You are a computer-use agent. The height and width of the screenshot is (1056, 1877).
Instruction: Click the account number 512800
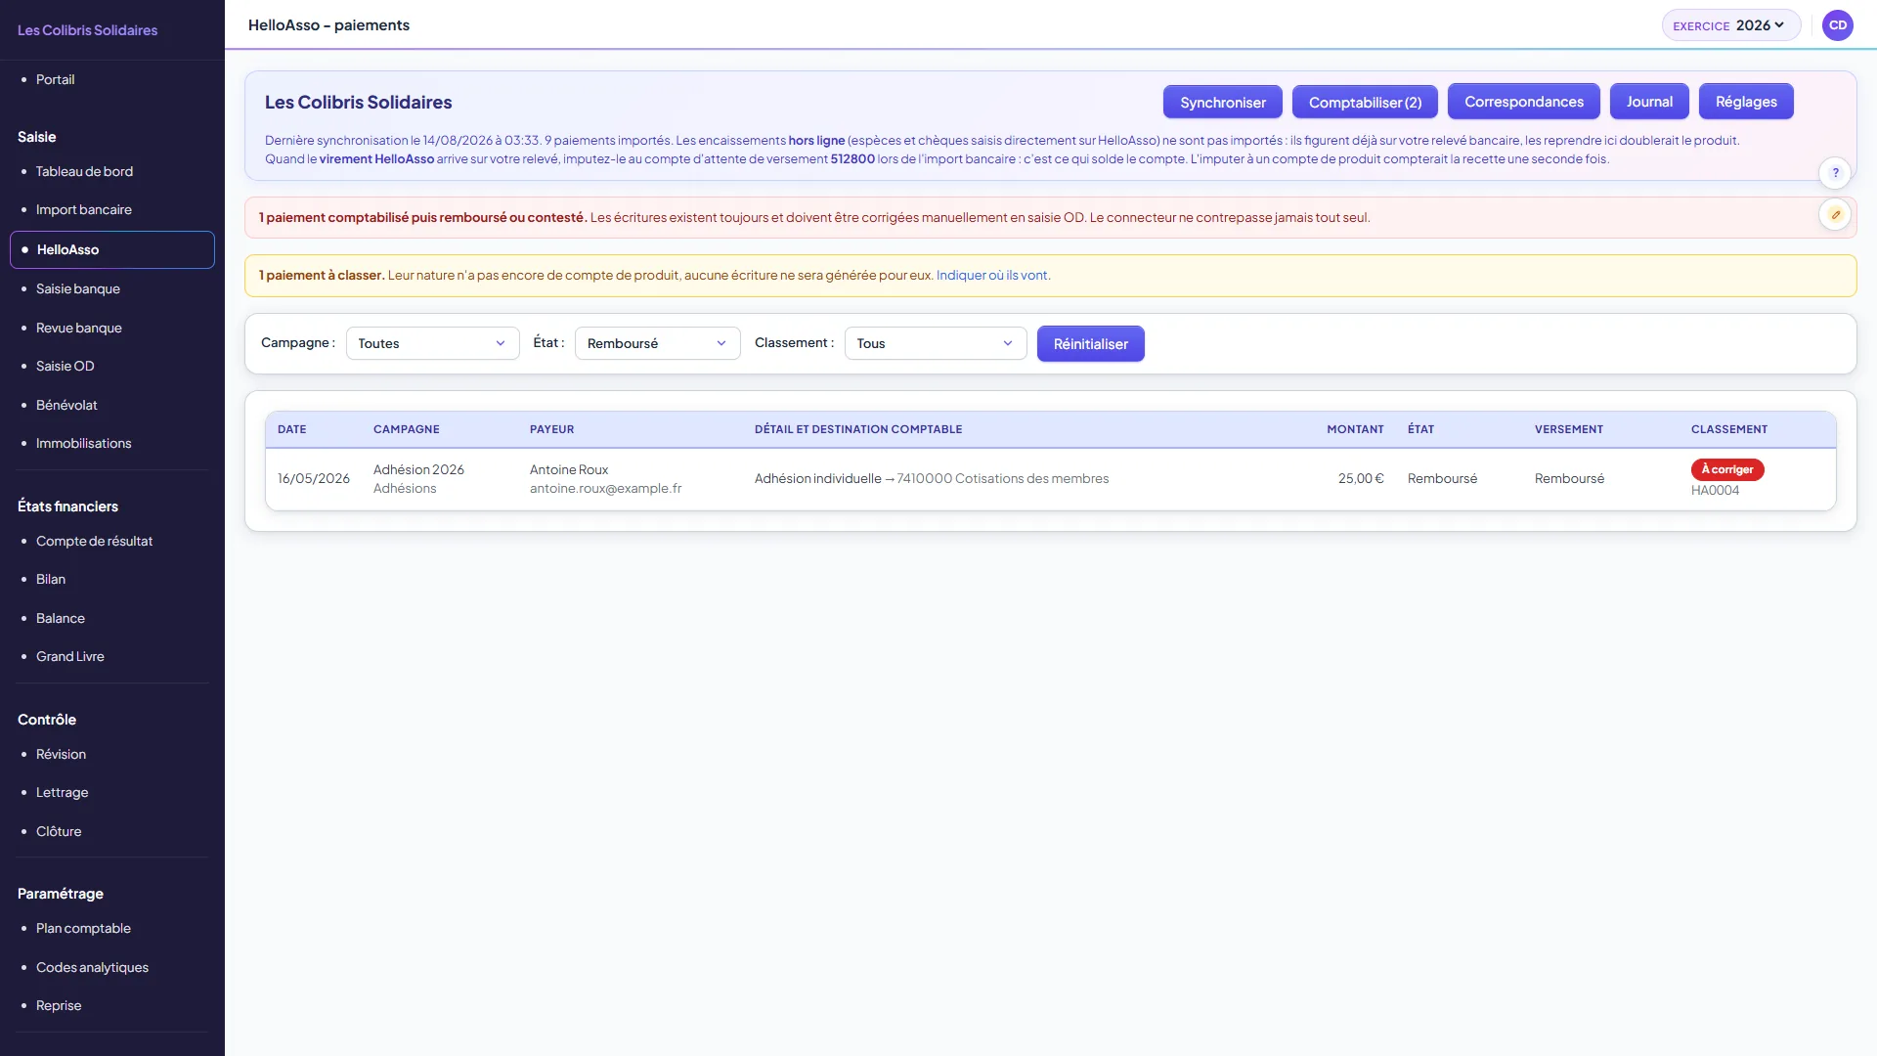tap(852, 159)
